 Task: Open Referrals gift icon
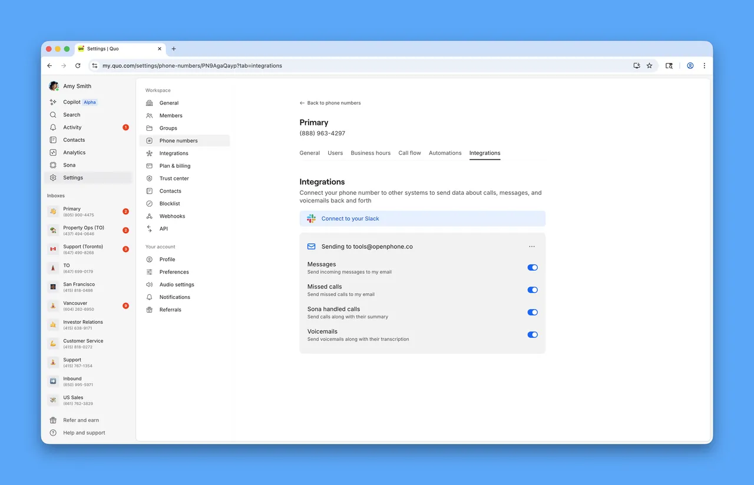(150, 310)
